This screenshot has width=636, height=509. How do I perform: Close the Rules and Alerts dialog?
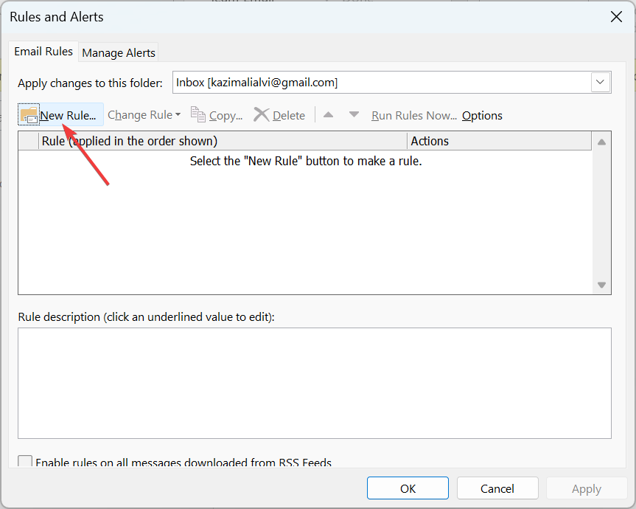point(615,16)
